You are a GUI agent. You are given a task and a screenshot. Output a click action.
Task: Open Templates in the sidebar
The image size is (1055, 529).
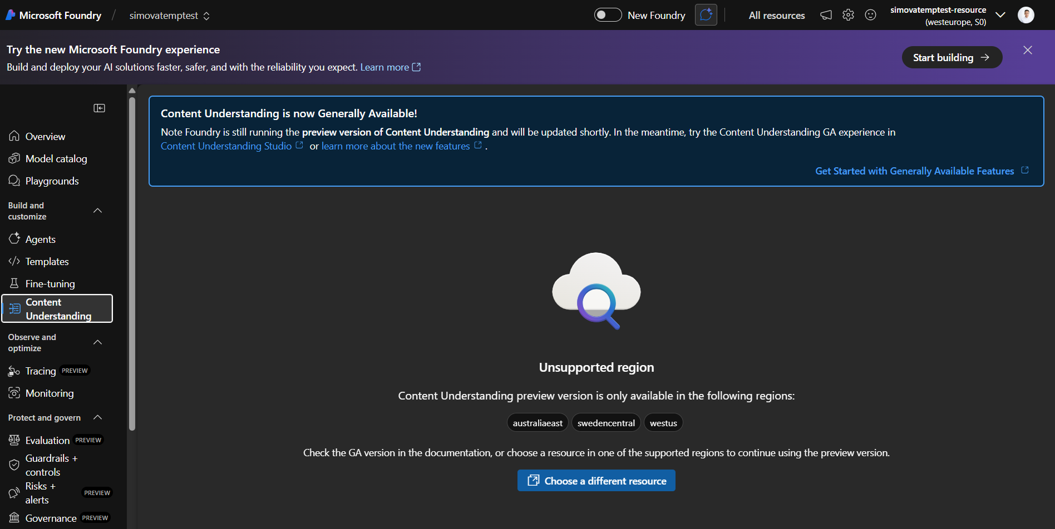tap(47, 261)
